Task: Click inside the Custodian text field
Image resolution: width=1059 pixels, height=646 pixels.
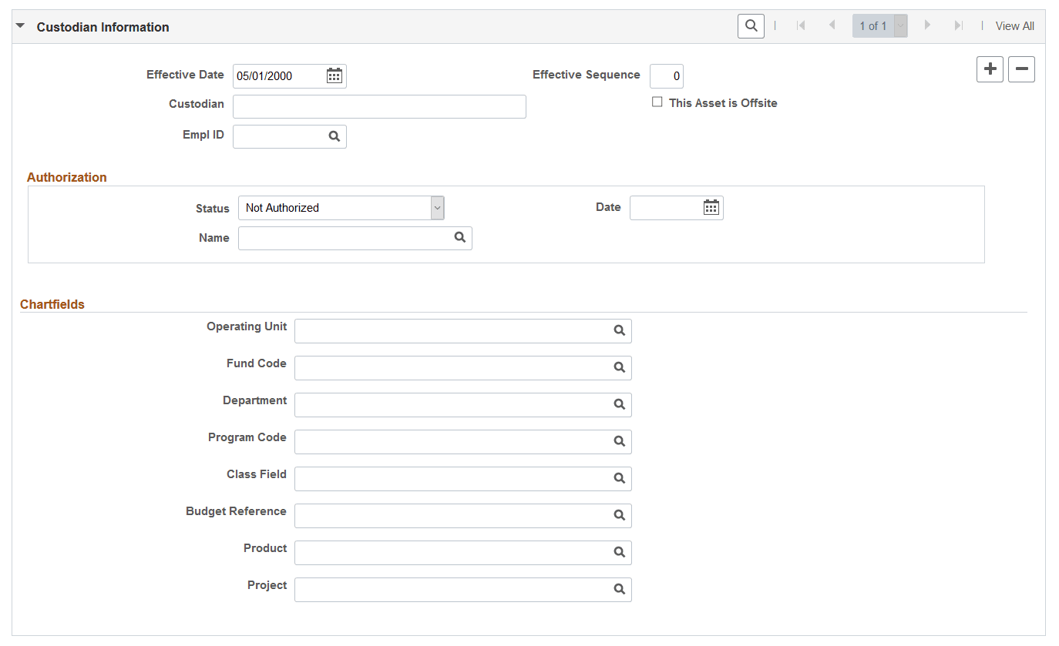Action: (x=378, y=106)
